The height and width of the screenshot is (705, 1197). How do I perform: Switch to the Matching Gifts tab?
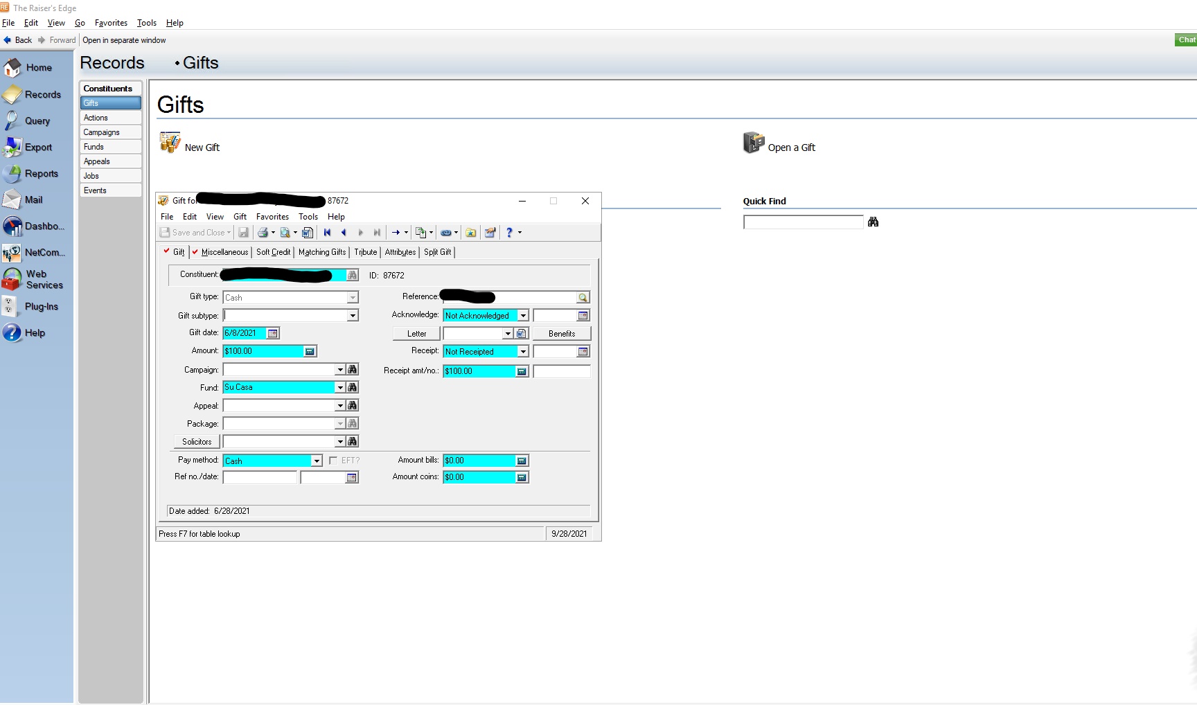[322, 252]
